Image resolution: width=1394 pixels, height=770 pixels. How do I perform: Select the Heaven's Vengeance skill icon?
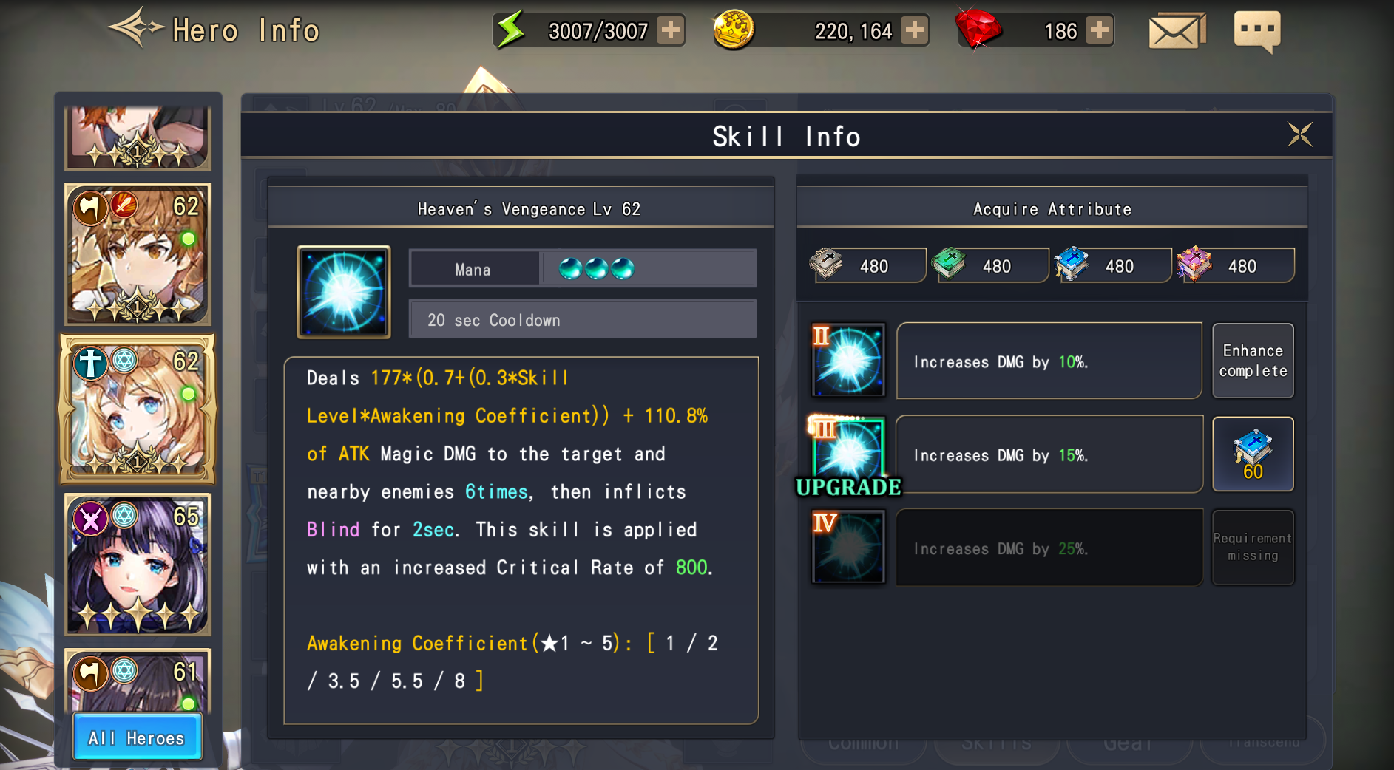[x=344, y=292]
